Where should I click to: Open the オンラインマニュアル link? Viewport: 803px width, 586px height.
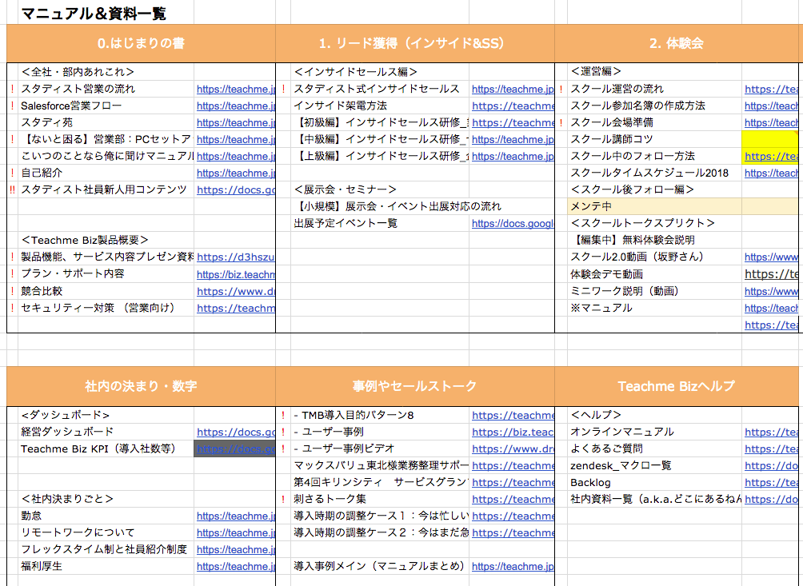771,433
